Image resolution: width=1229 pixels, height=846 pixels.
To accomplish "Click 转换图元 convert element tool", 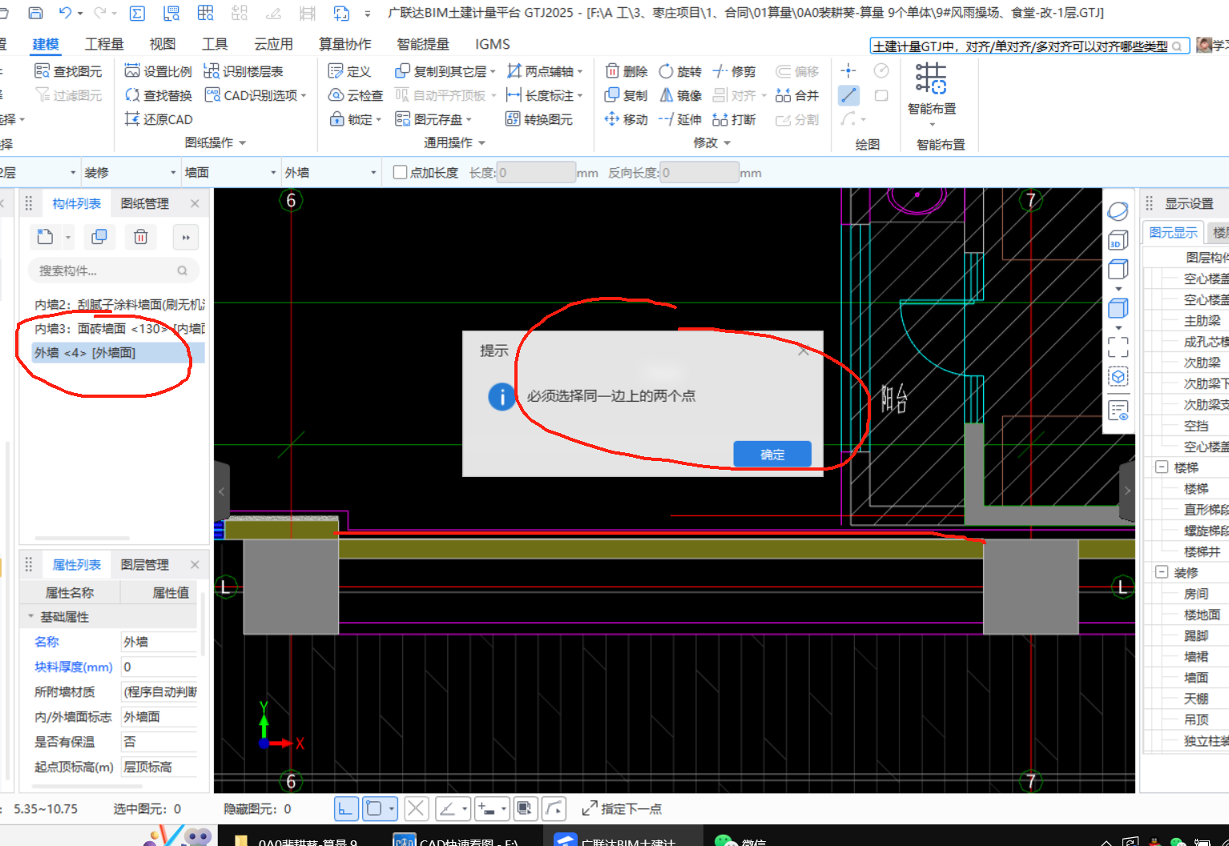I will click(539, 119).
